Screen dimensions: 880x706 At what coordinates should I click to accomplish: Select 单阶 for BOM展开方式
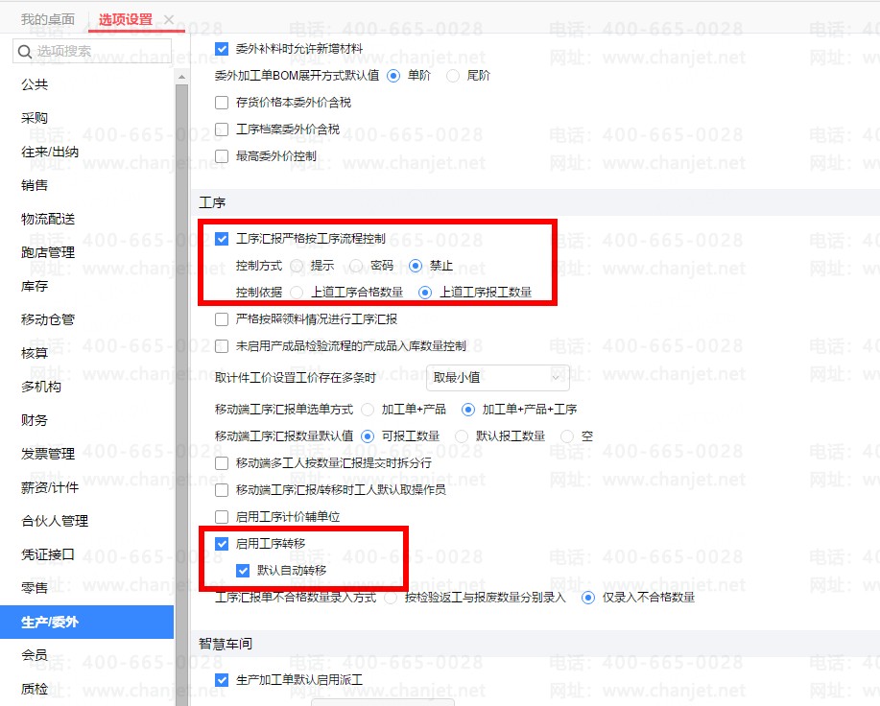[x=393, y=76]
